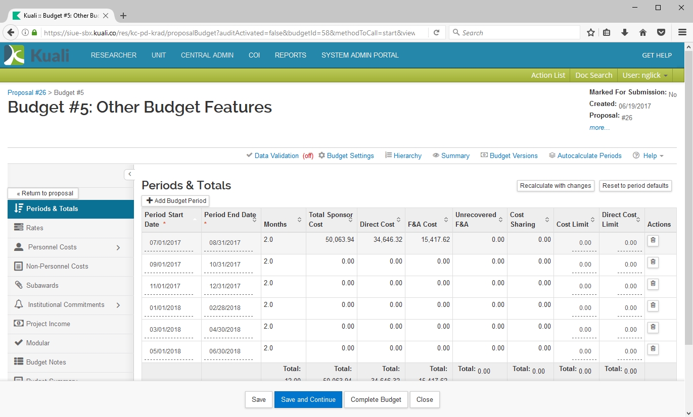Open the User: nglick dropdown
The image size is (693, 417).
pos(644,75)
